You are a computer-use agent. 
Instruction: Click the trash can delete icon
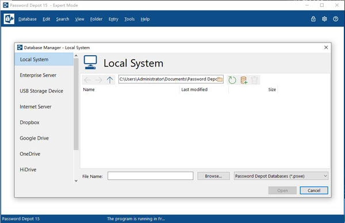pyautogui.click(x=254, y=80)
